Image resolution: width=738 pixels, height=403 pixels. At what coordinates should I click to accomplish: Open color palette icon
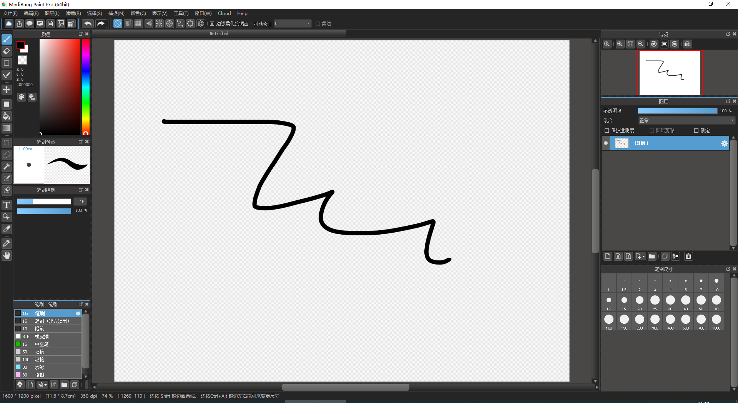coord(22,97)
